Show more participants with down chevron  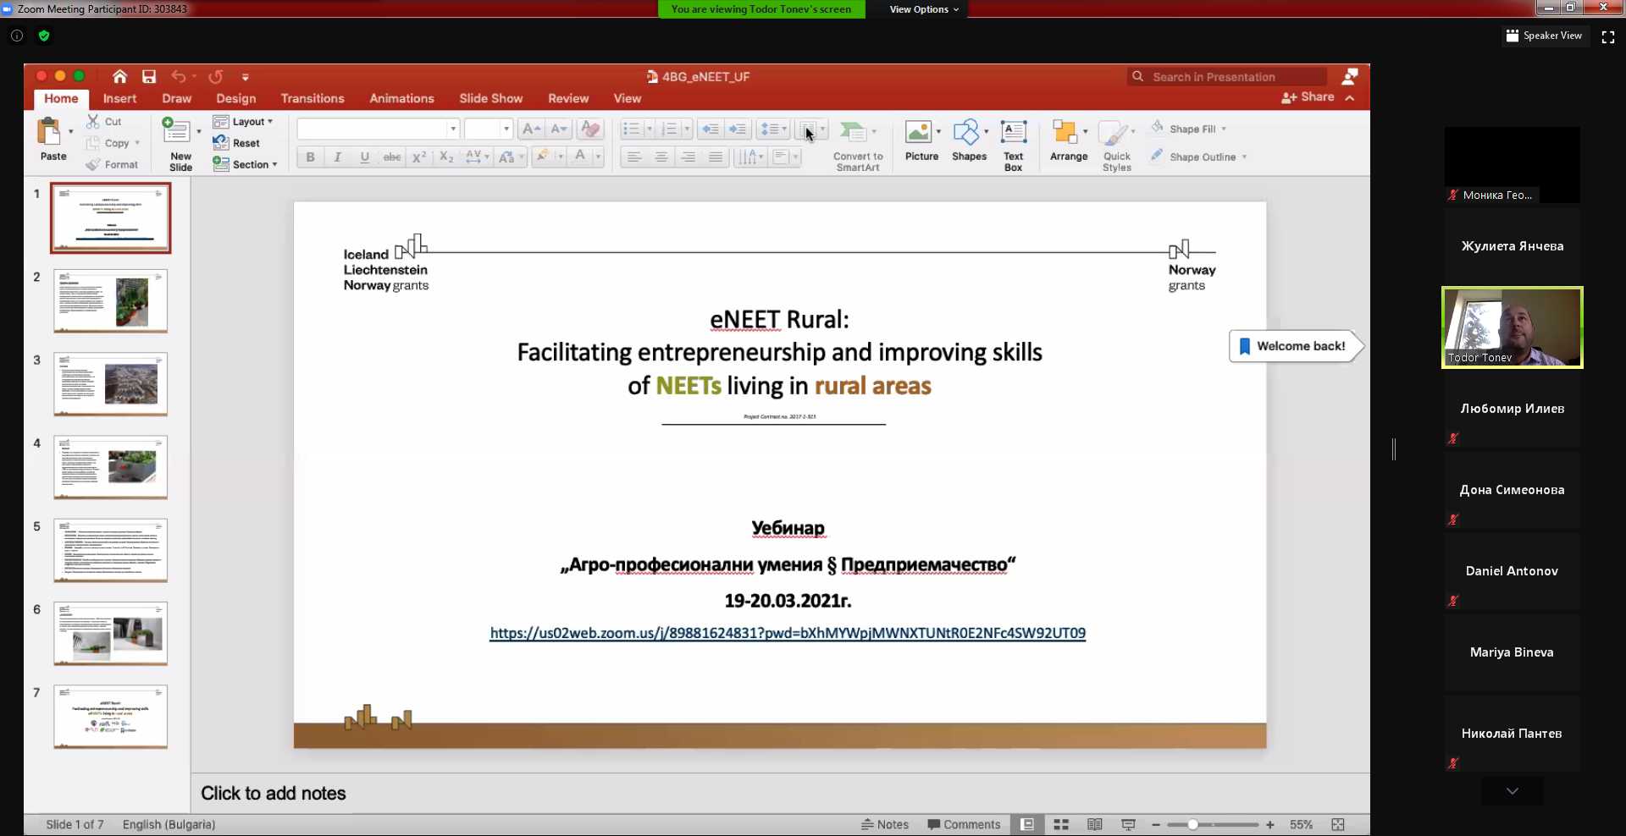[1513, 790]
